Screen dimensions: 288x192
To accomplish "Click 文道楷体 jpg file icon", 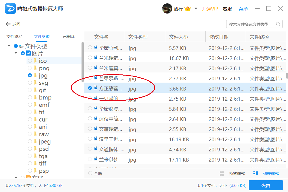I will tap(96, 149).
